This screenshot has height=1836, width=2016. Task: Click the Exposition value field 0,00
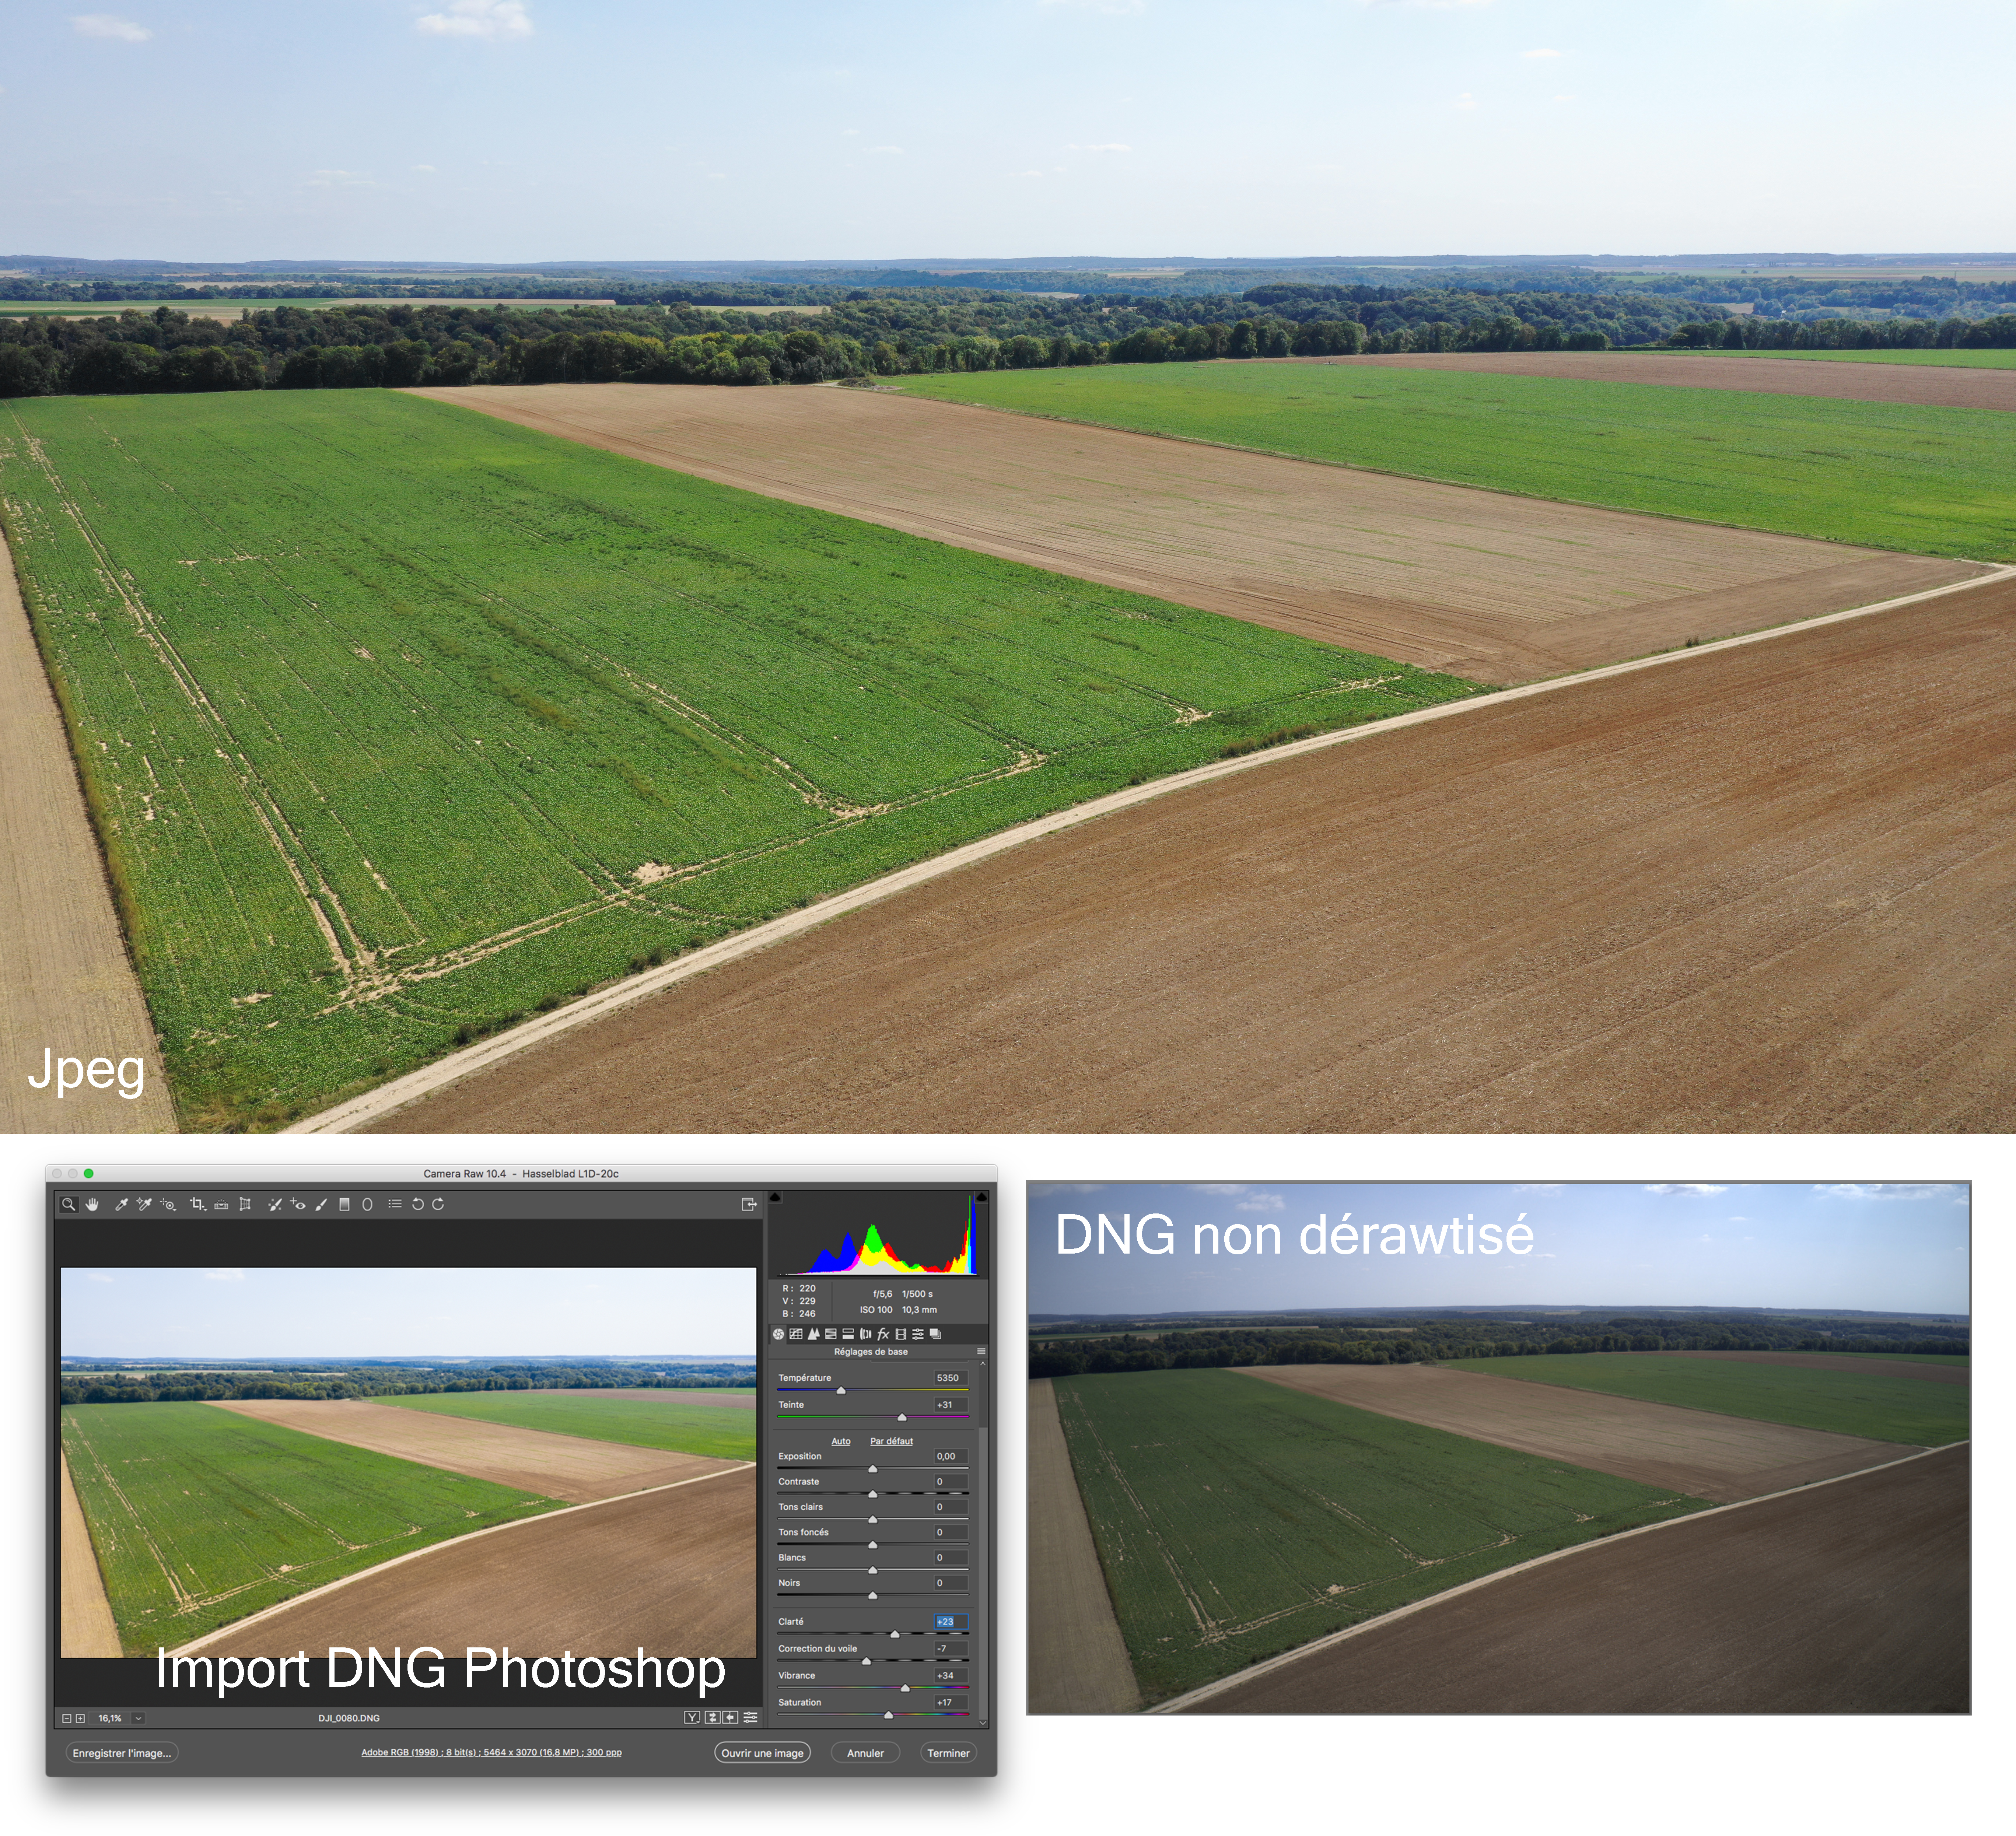(950, 1456)
